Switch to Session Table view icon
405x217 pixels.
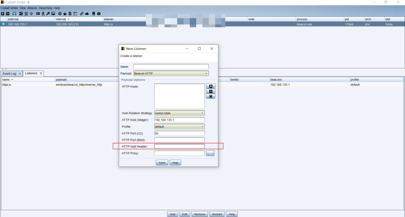pos(26,14)
